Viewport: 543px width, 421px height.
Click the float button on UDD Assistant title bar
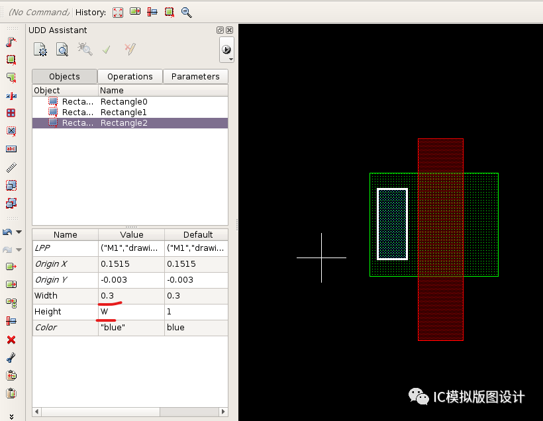click(x=219, y=30)
